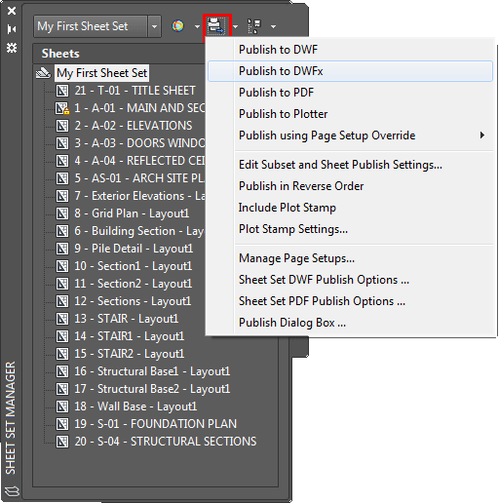Click the stacked sheets icon at palette bottom
Image resolution: width=499 pixels, height=503 pixels.
point(12,491)
